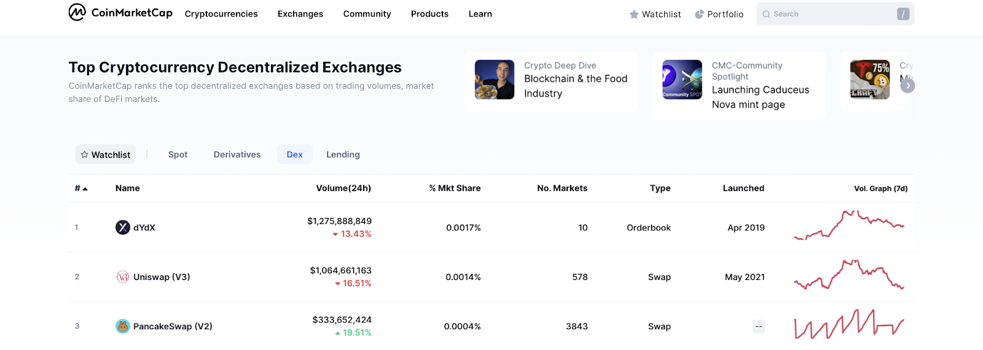Switch to the Spot tab
The width and height of the screenshot is (983, 350).
coord(178,155)
